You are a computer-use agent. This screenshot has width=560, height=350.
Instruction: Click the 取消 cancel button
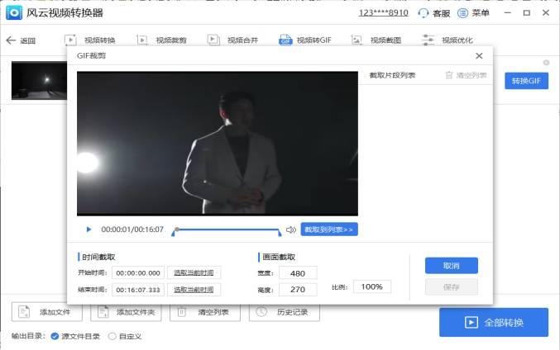[451, 266]
